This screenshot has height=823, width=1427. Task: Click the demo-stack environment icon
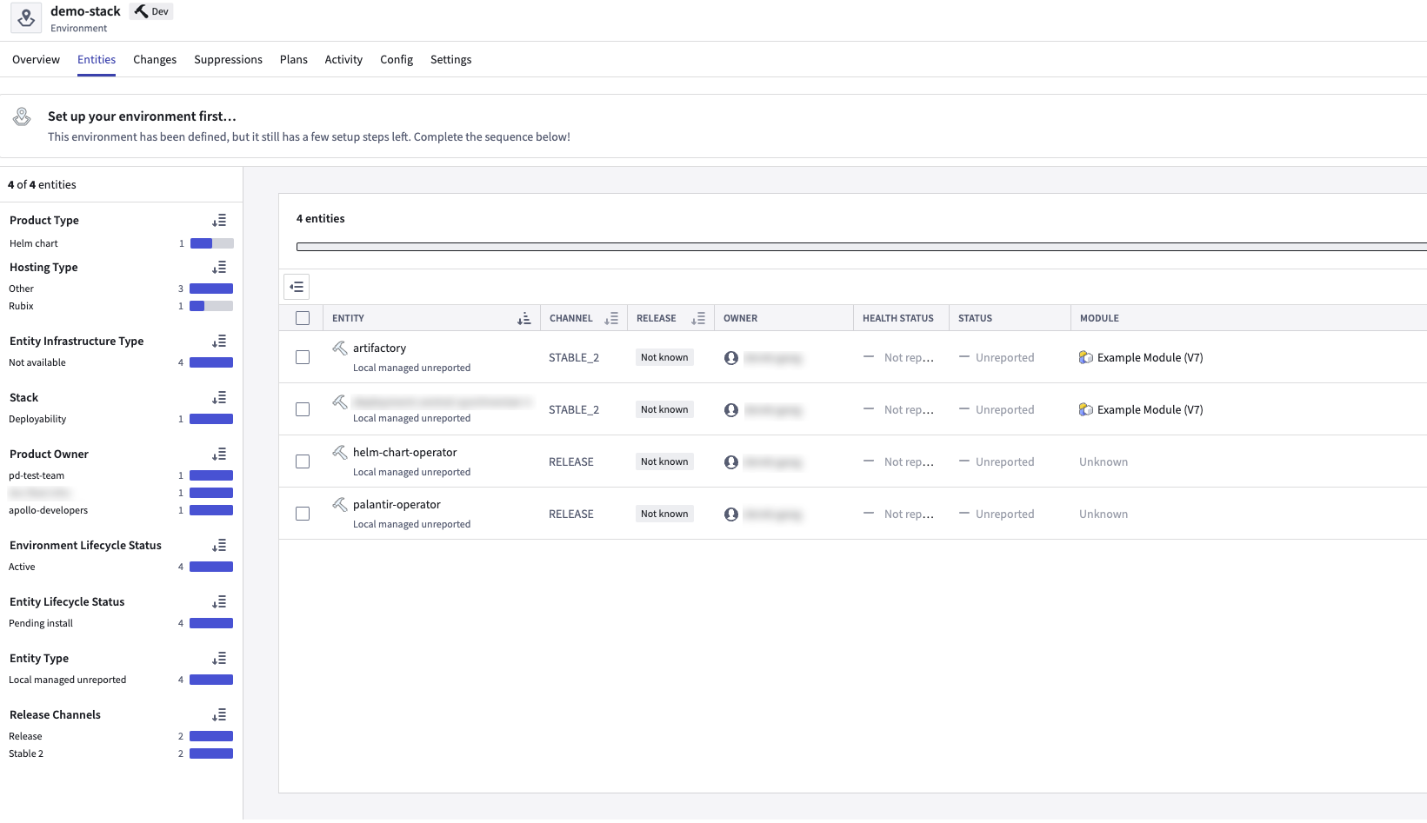[x=26, y=18]
